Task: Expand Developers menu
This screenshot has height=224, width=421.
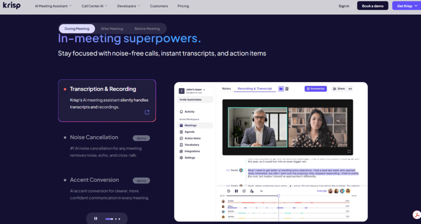Action: 129,6
